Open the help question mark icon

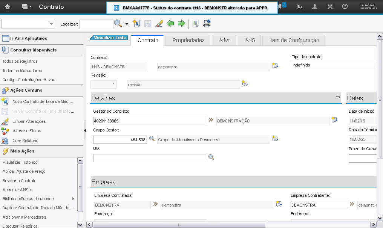tap(345, 6)
